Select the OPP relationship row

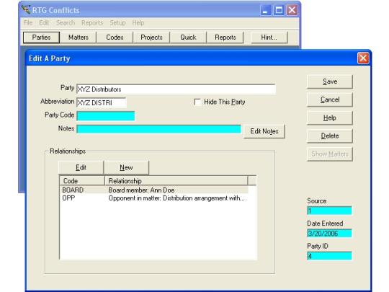[154, 198]
